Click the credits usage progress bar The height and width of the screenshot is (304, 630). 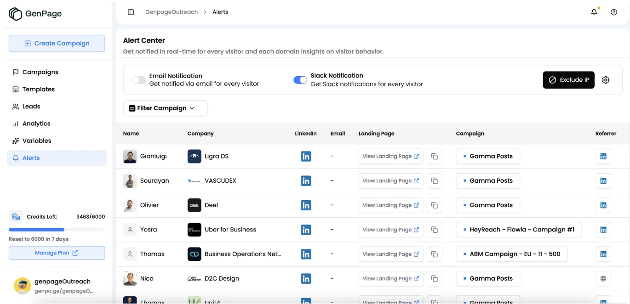(x=57, y=230)
